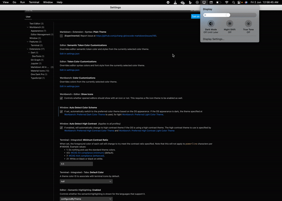Click the Minimum Contrast Ratio 4.5 field
This screenshot has height=201, width=282.
(76, 164)
